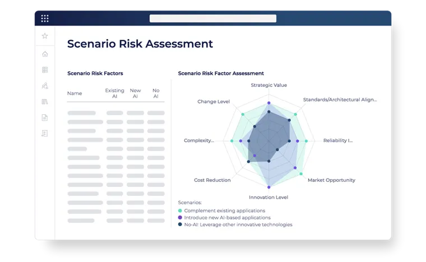Click the Innovation Level axis label
The image size is (426, 262).
268,197
